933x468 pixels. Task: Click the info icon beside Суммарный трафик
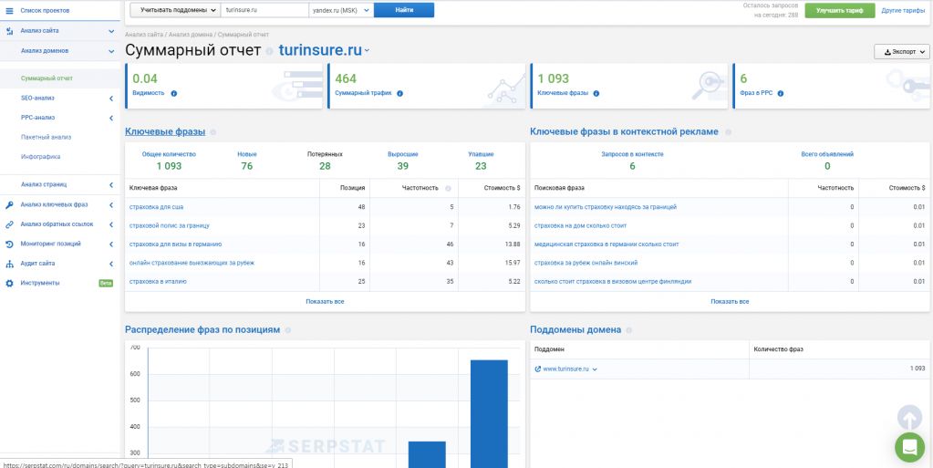coord(399,93)
